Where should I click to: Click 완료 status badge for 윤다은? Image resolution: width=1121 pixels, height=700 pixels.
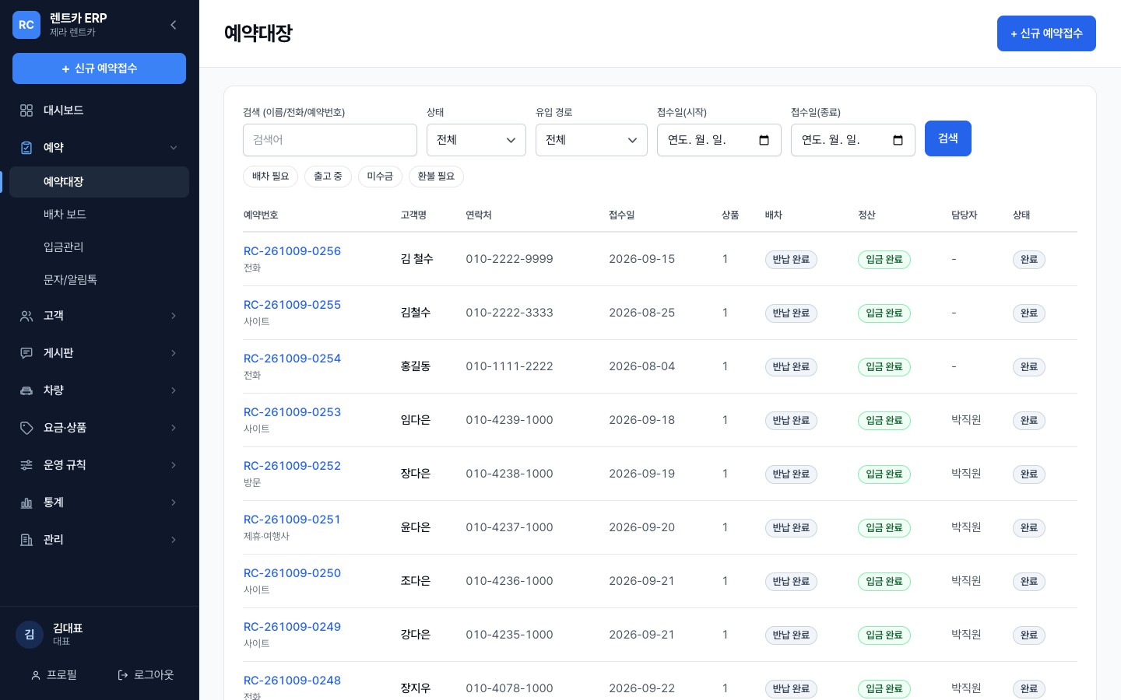(1029, 528)
